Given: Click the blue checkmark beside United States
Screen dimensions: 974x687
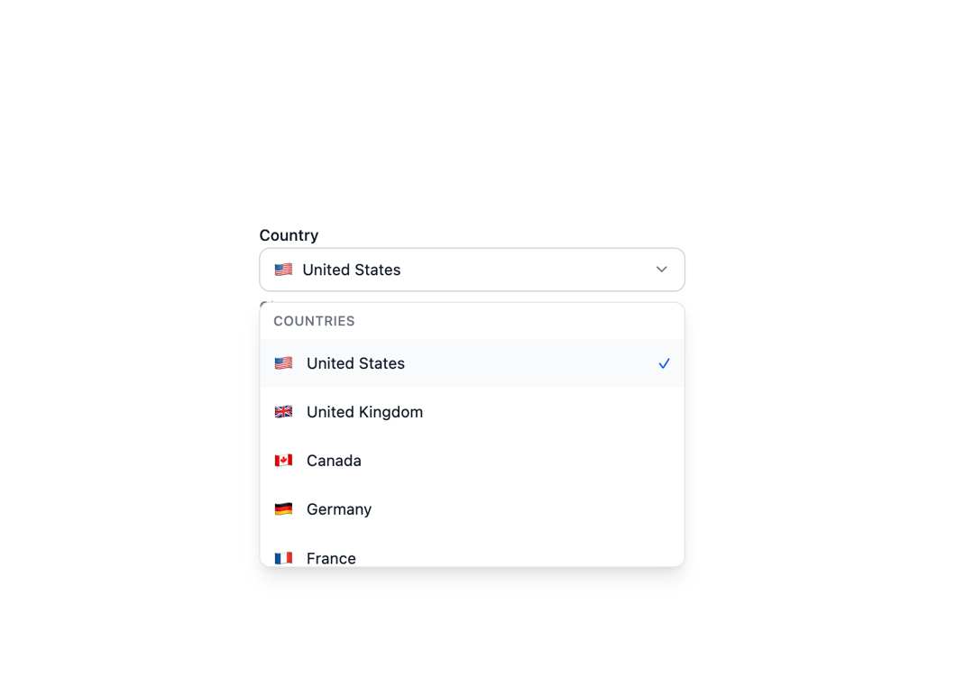Looking at the screenshot, I should [664, 363].
